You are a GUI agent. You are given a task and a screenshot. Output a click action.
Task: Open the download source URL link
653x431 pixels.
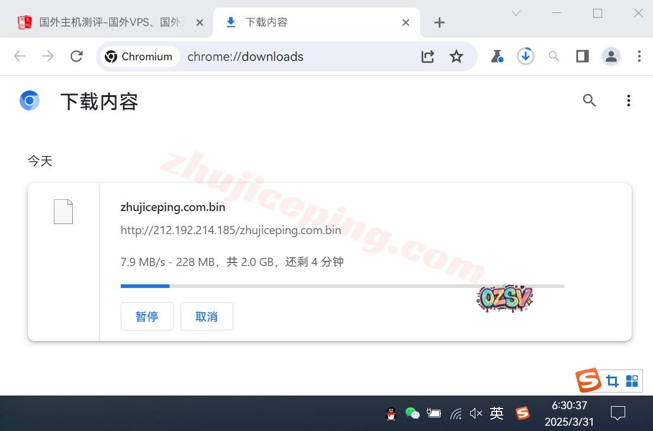[x=230, y=230]
